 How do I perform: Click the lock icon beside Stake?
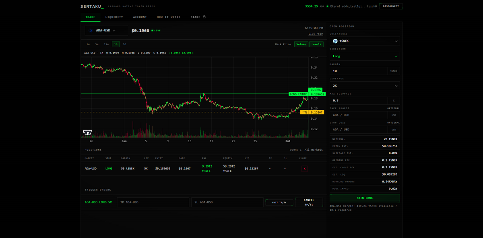tap(204, 17)
